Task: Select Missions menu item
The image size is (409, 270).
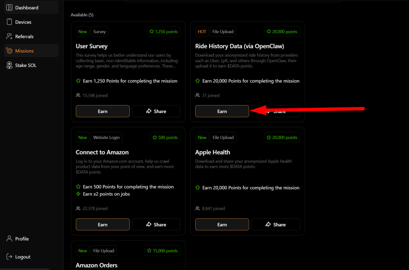Action: click(31, 51)
